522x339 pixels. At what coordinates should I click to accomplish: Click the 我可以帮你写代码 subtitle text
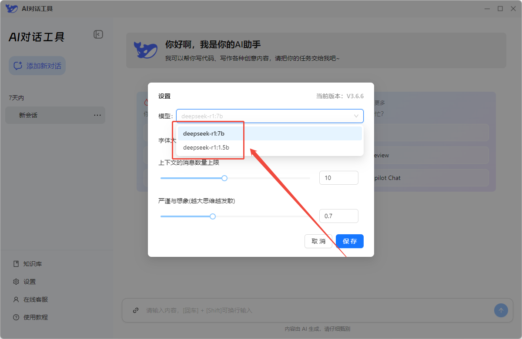(x=252, y=58)
